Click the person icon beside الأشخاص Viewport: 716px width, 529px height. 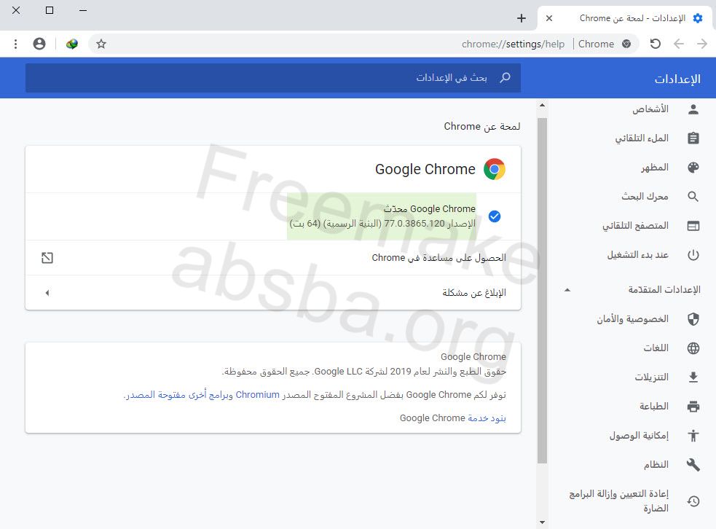tap(693, 109)
